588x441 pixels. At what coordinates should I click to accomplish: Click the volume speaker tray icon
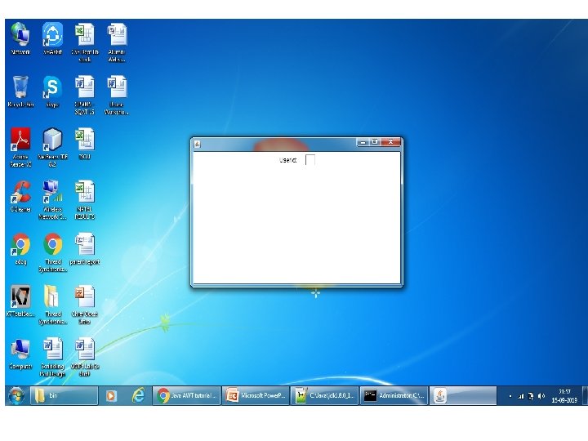[541, 396]
